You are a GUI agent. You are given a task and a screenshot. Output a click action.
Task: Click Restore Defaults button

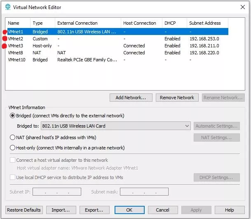coord(24,210)
